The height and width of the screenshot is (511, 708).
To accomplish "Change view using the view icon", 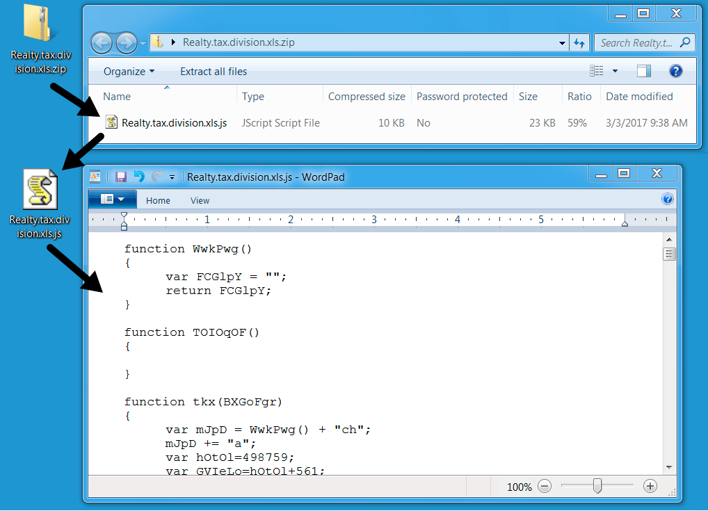I will pyautogui.click(x=597, y=71).
